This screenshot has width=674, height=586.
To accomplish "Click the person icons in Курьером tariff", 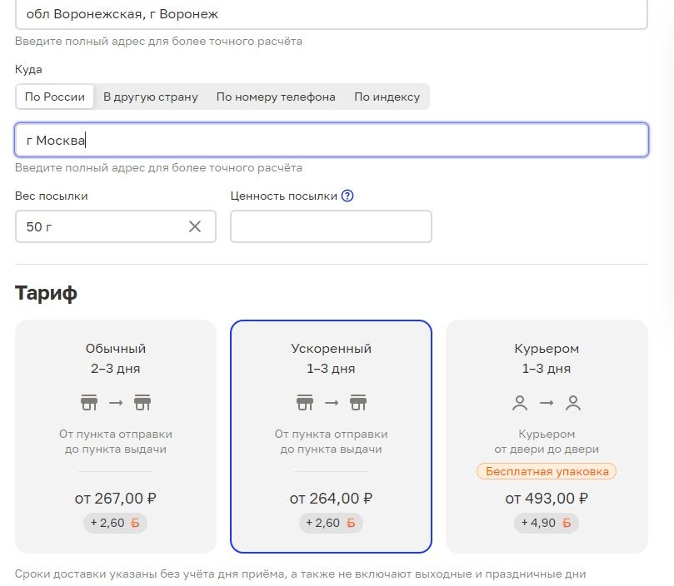I will point(547,403).
